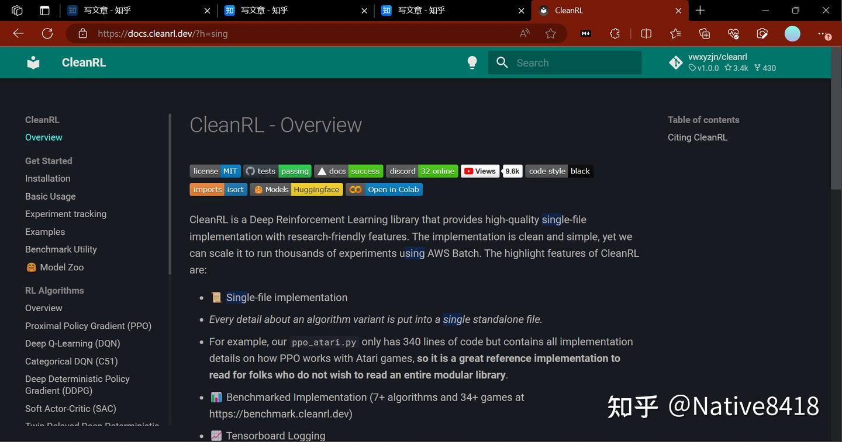Toggle dark mode with the lightbulb icon
Image resolution: width=842 pixels, height=442 pixels.
coord(472,62)
